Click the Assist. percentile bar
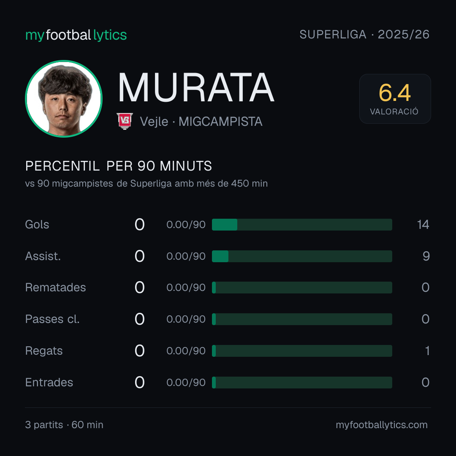The width and height of the screenshot is (456, 456). 302,256
